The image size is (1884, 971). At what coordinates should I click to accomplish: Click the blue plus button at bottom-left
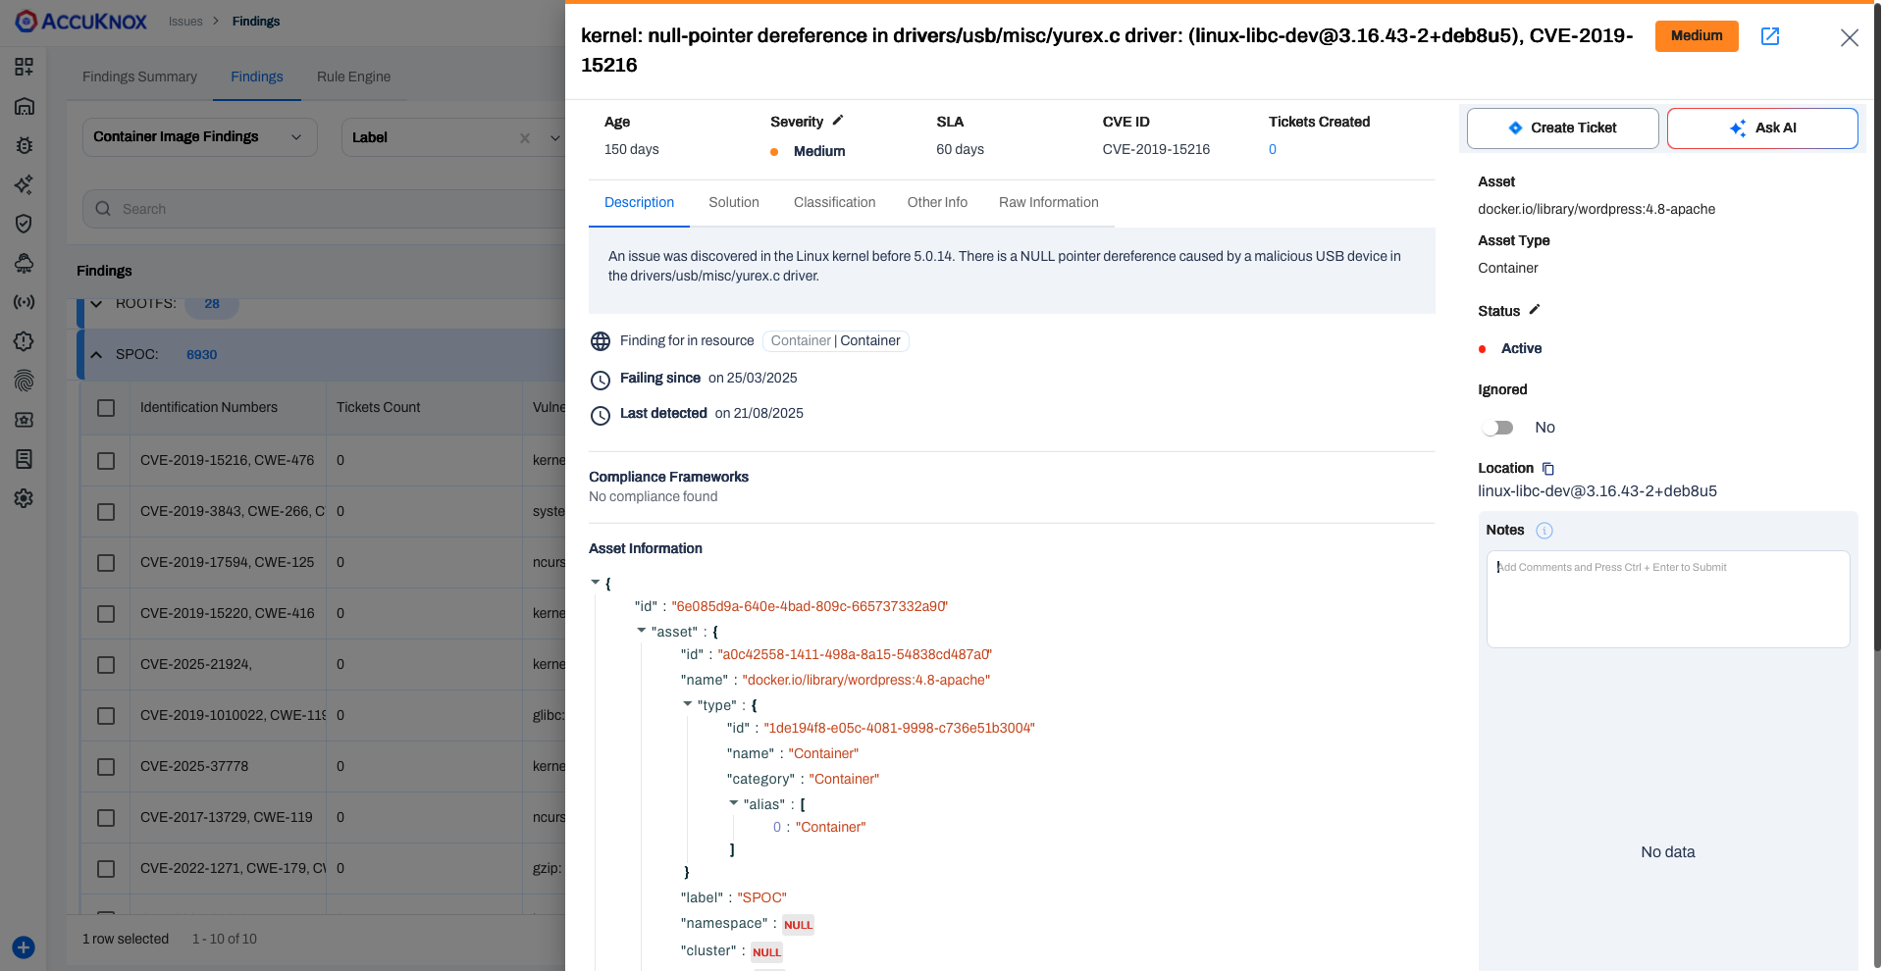coord(24,947)
